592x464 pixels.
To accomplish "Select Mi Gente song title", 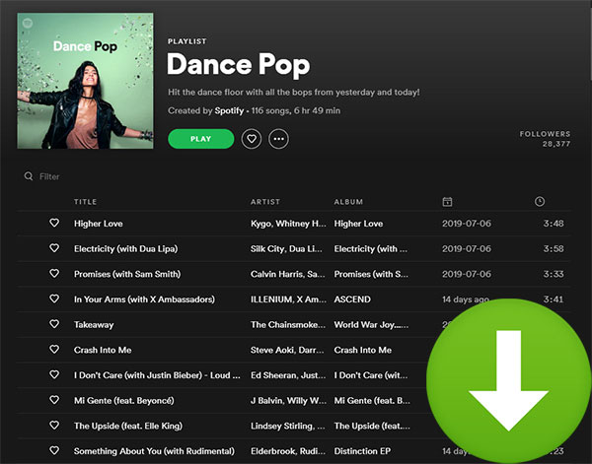I will pos(124,401).
